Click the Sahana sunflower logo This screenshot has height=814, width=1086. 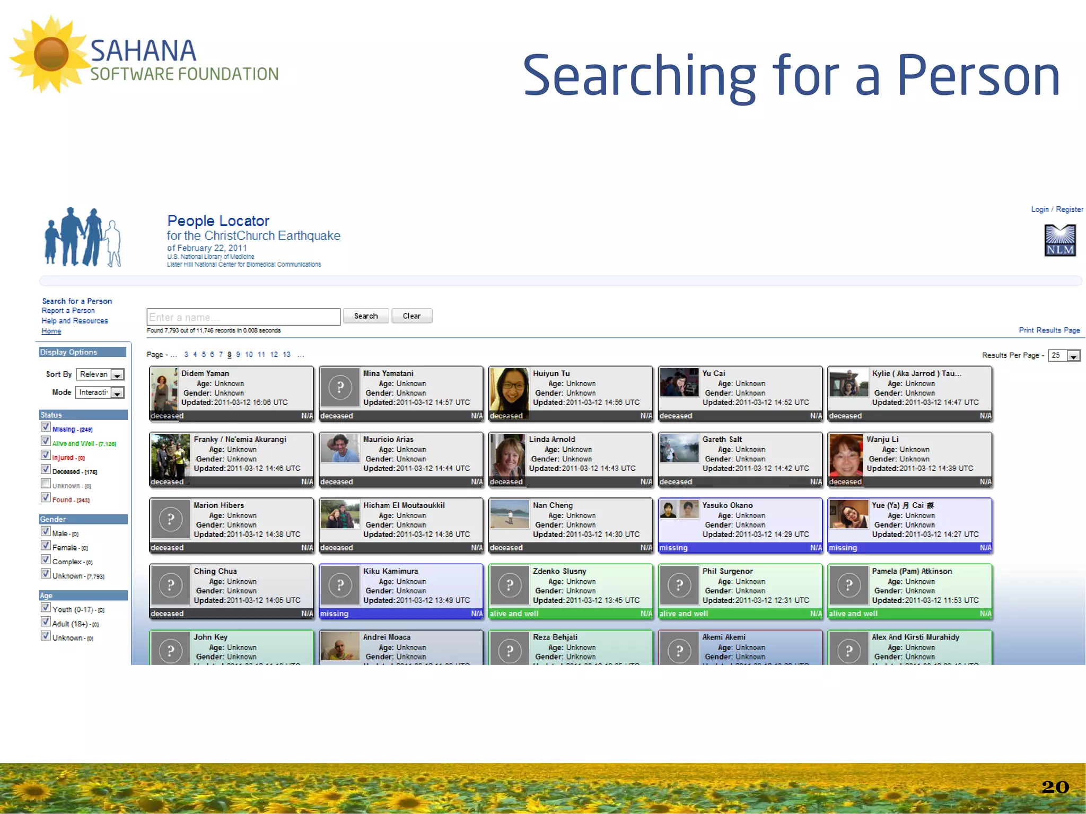pyautogui.click(x=50, y=54)
